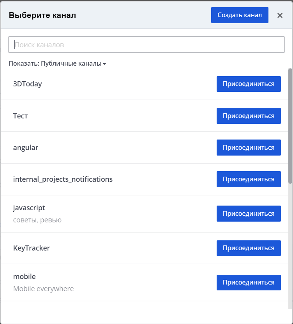Screen dimensions: 293x324
Task: Select the angular channel name
Action: tap(26, 147)
